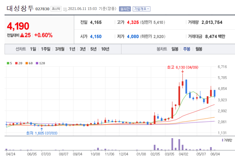The image size is (235, 161).
Task: Click the green 5 moving-average legend swatch
Action: (x=8, y=63)
